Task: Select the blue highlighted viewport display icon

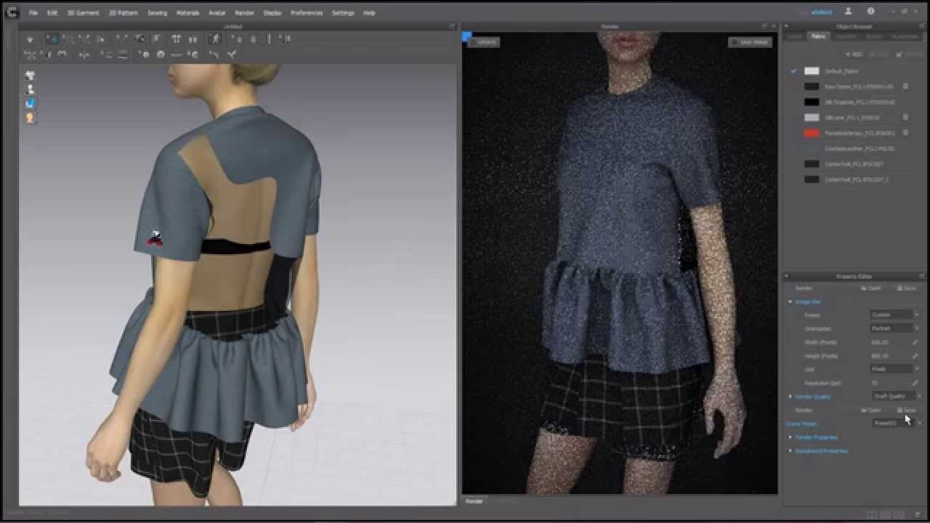Action: pyautogui.click(x=30, y=103)
